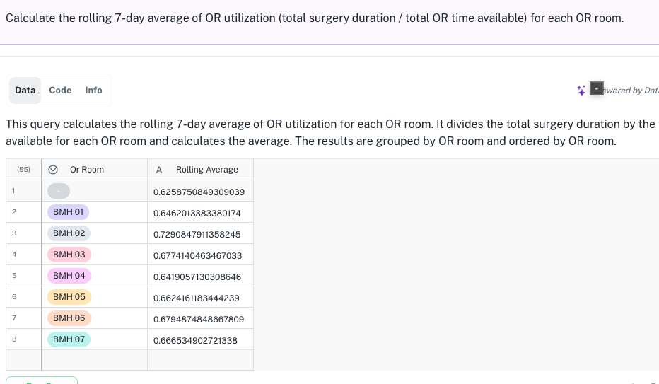
Task: Open the Or Room column header menu
Action: pyautogui.click(x=95, y=170)
